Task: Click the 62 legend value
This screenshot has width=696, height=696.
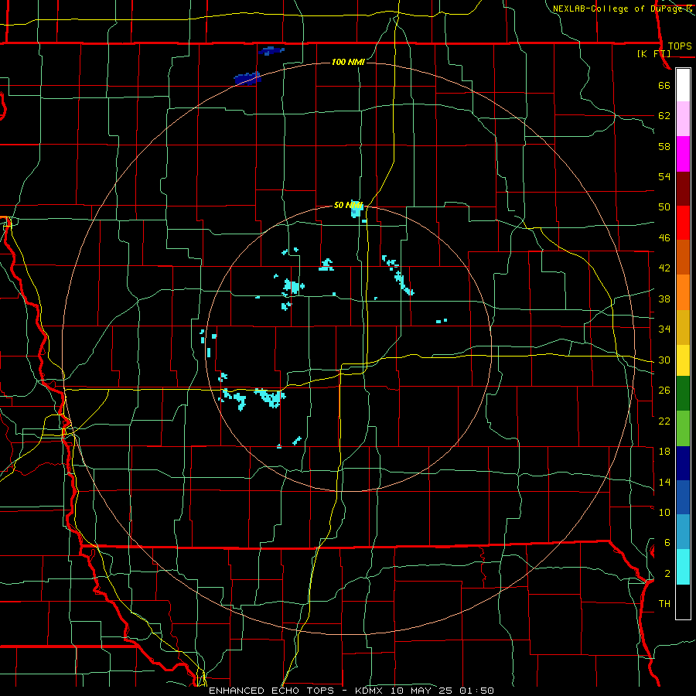Action: tap(664, 116)
